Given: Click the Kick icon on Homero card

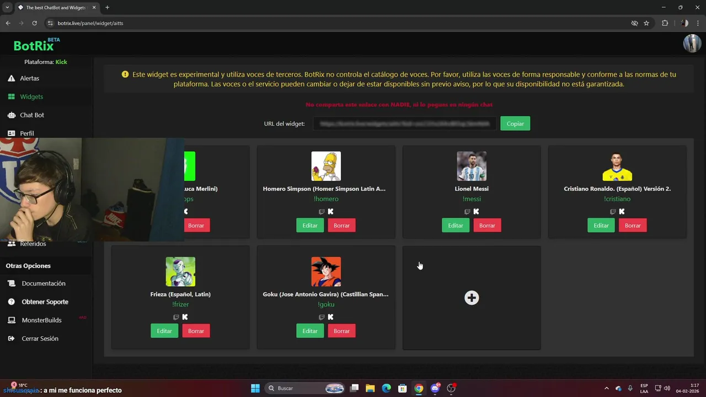Looking at the screenshot, I should (x=330, y=212).
